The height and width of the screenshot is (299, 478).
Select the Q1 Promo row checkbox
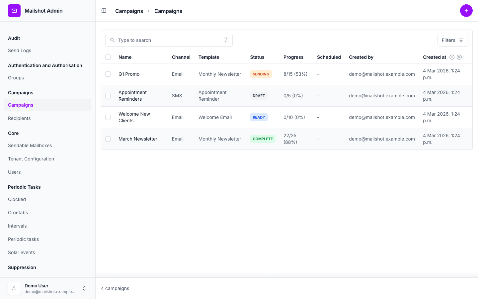(108, 74)
